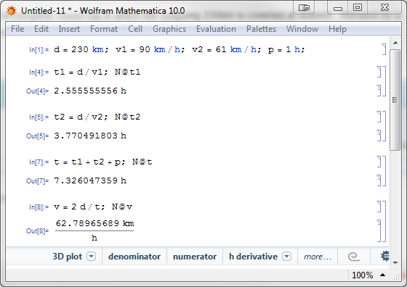Open the Insert menu
Screen dimensions: 407x287
tap(69, 29)
